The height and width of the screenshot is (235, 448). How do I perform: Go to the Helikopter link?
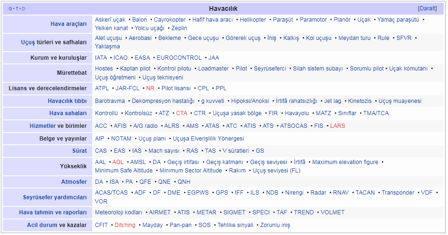coord(253,20)
